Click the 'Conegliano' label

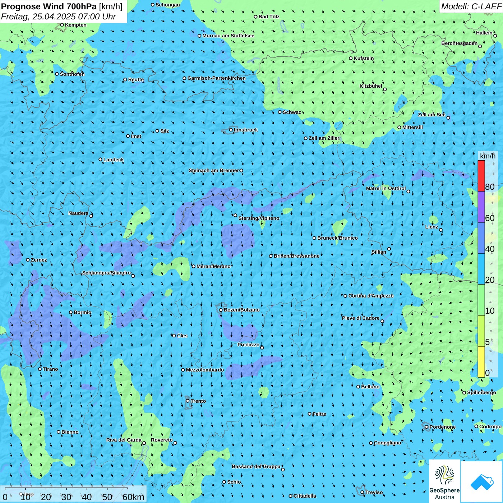(388, 443)
